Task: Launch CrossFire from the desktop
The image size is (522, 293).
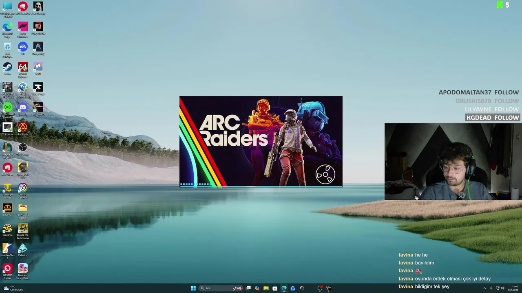Action: coord(7,230)
